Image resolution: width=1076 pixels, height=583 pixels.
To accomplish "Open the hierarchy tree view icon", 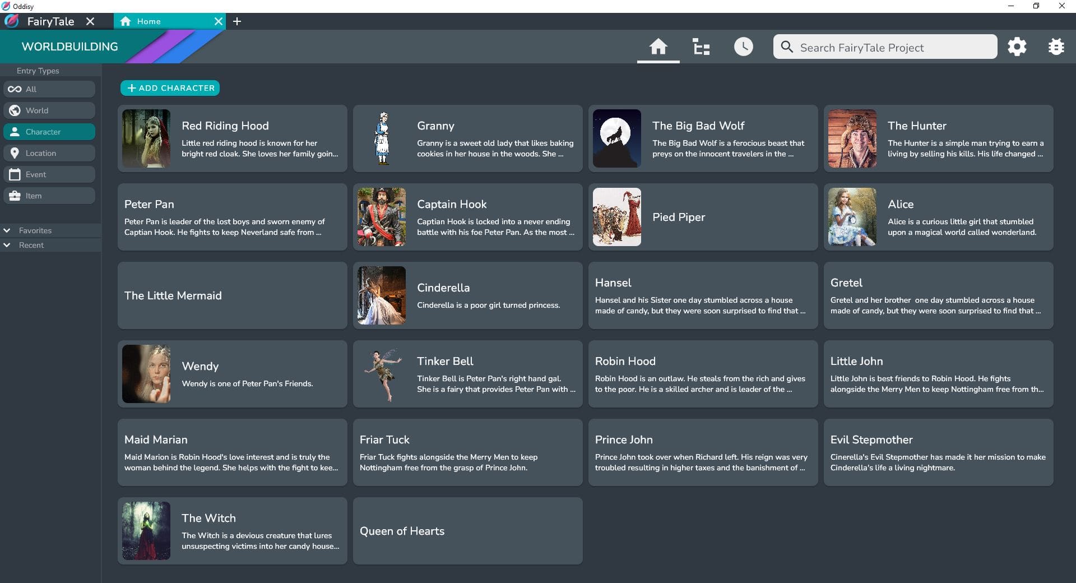I will [x=701, y=47].
